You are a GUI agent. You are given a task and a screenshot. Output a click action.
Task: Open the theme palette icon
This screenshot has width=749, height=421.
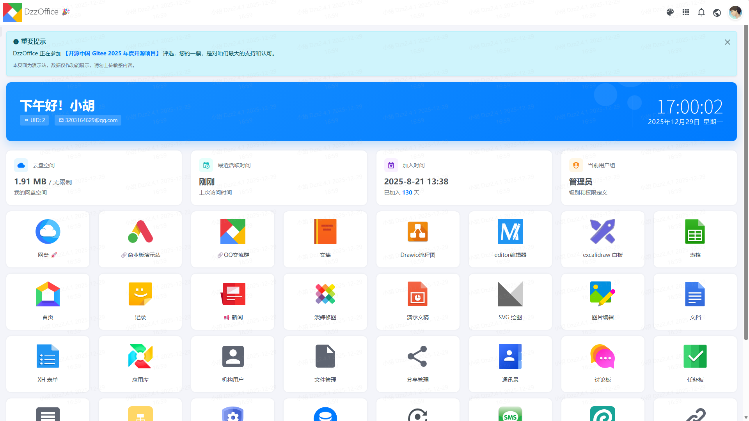click(x=670, y=12)
